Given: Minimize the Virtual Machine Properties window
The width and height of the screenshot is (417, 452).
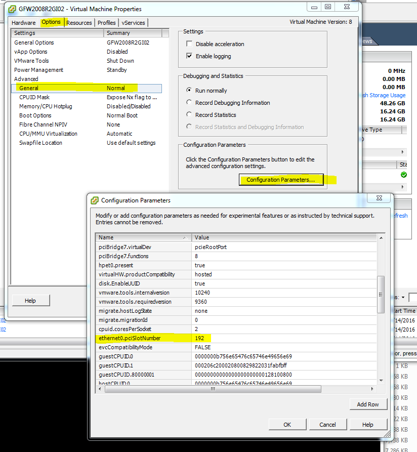Looking at the screenshot, I should tap(314, 7).
